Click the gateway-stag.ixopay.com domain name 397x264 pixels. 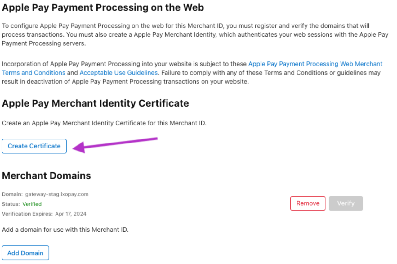pos(57,194)
